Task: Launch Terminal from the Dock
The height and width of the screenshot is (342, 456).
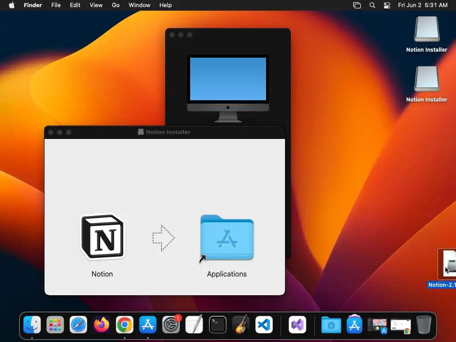Action: (217, 325)
